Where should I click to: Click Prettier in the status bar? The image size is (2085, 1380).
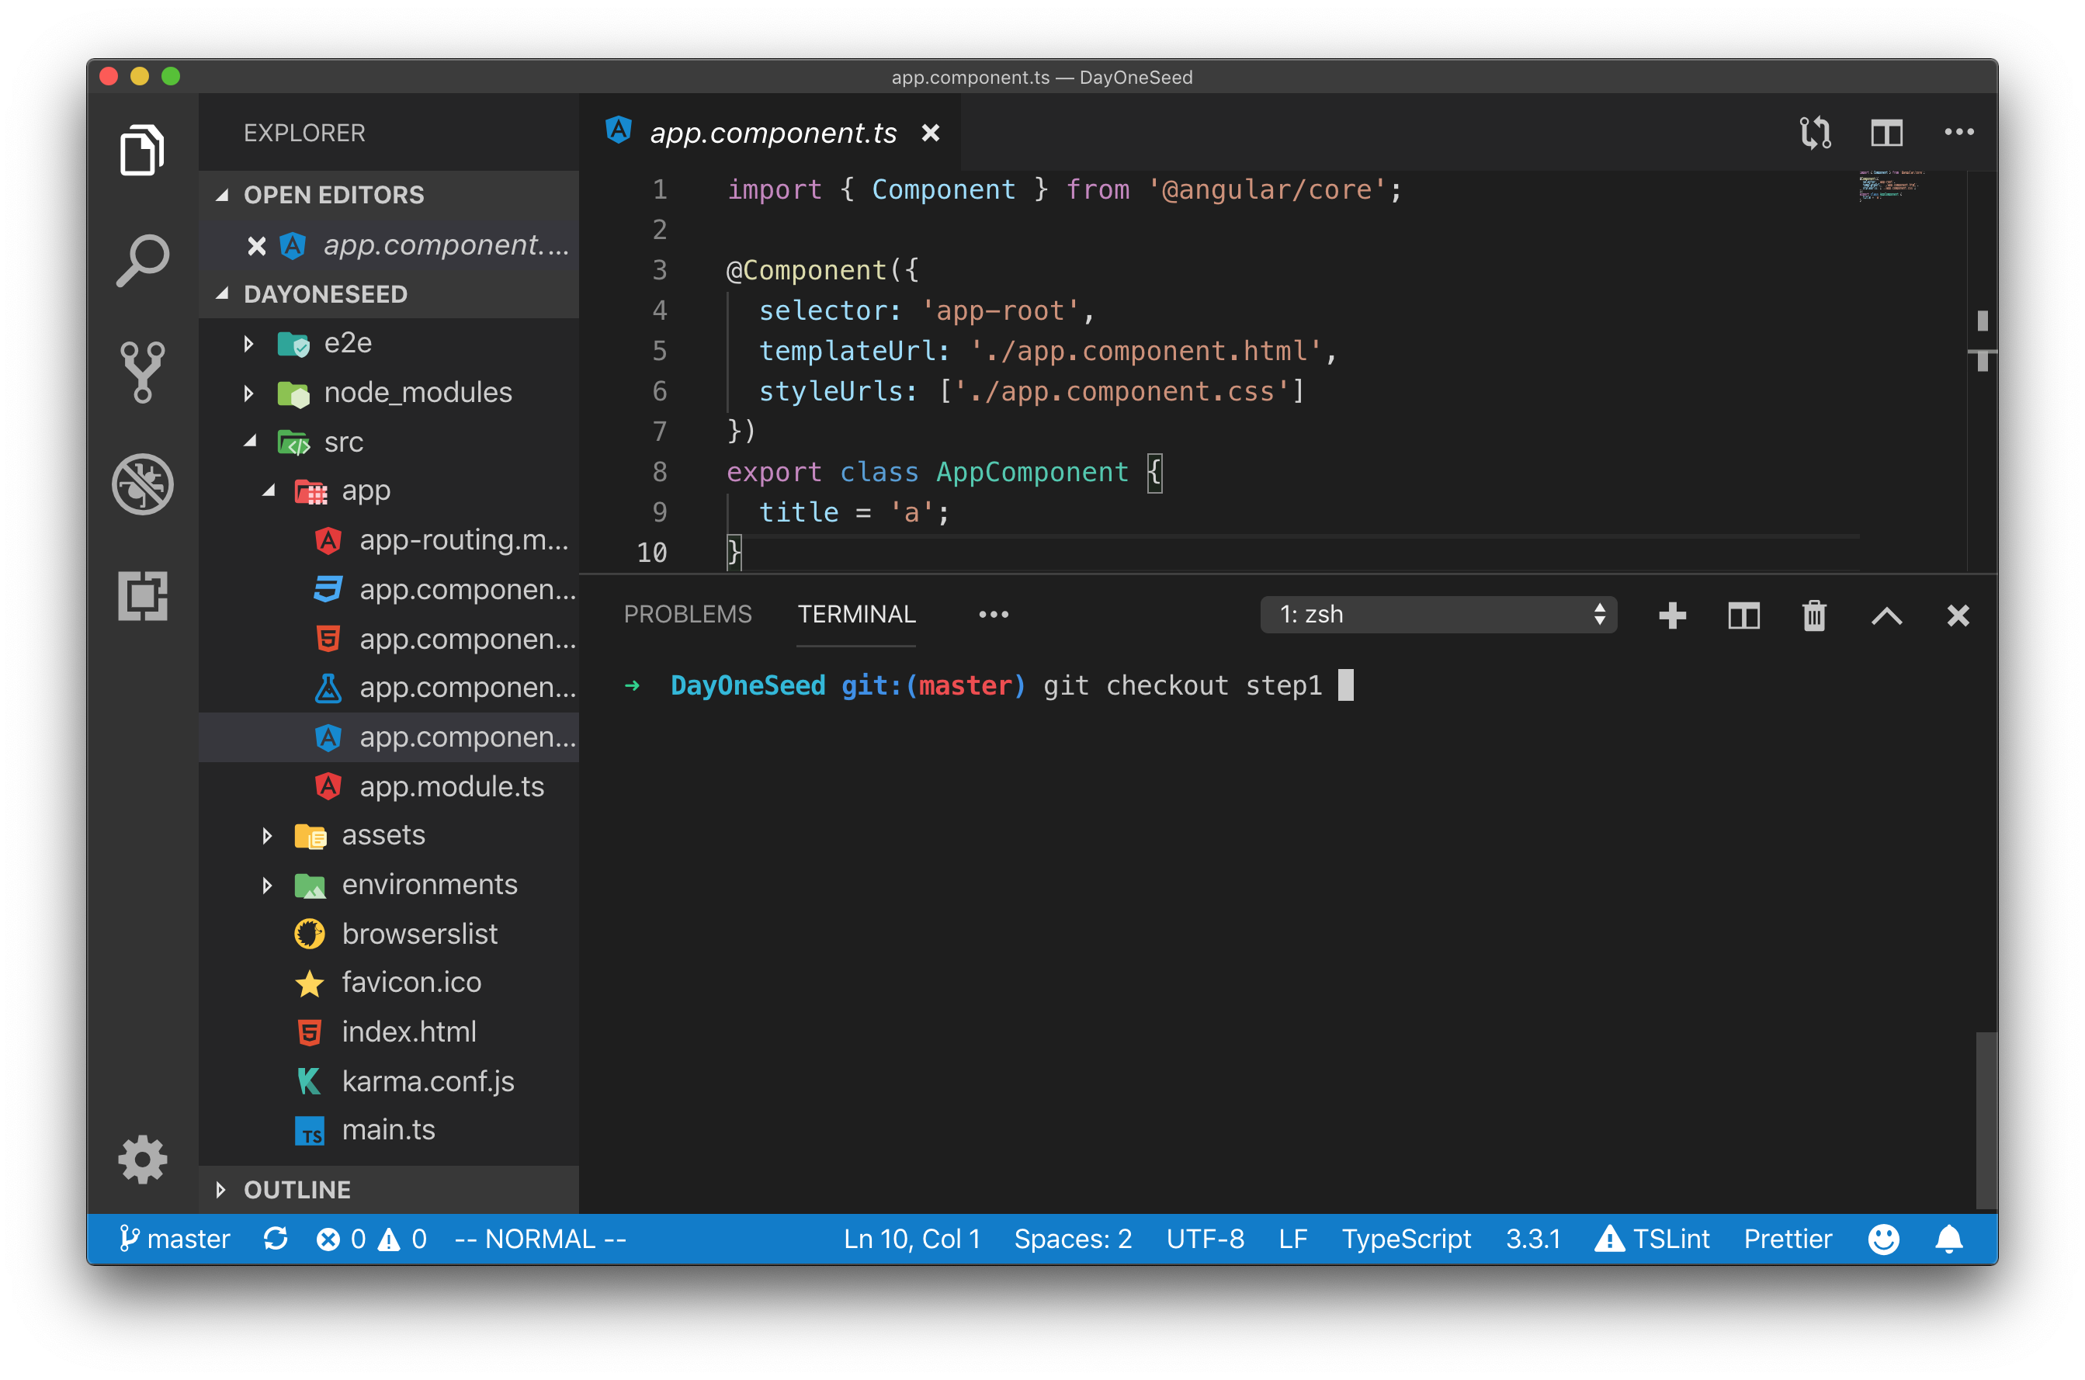click(x=1788, y=1240)
